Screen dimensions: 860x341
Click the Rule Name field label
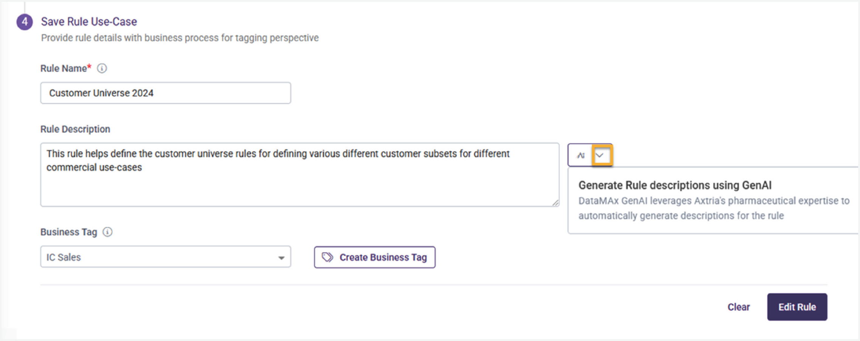pos(64,68)
